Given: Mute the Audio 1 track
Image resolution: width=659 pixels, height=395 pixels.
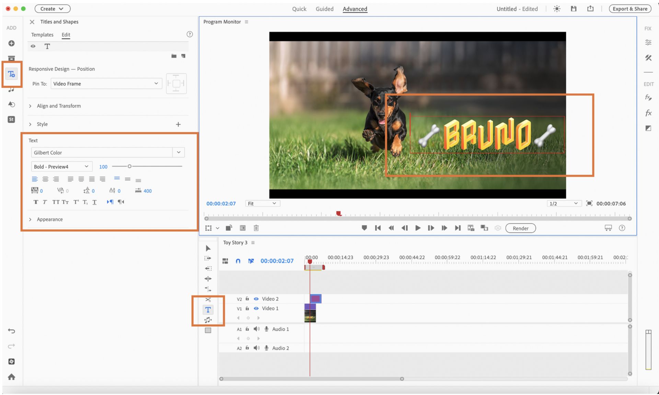Looking at the screenshot, I should pos(256,329).
